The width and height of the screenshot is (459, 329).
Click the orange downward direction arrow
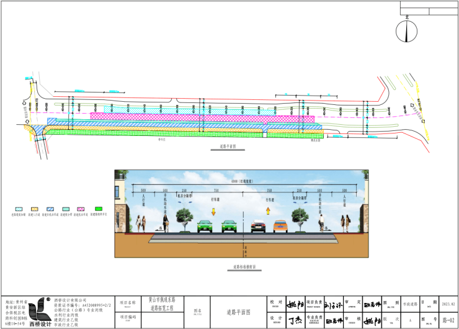click(x=213, y=211)
